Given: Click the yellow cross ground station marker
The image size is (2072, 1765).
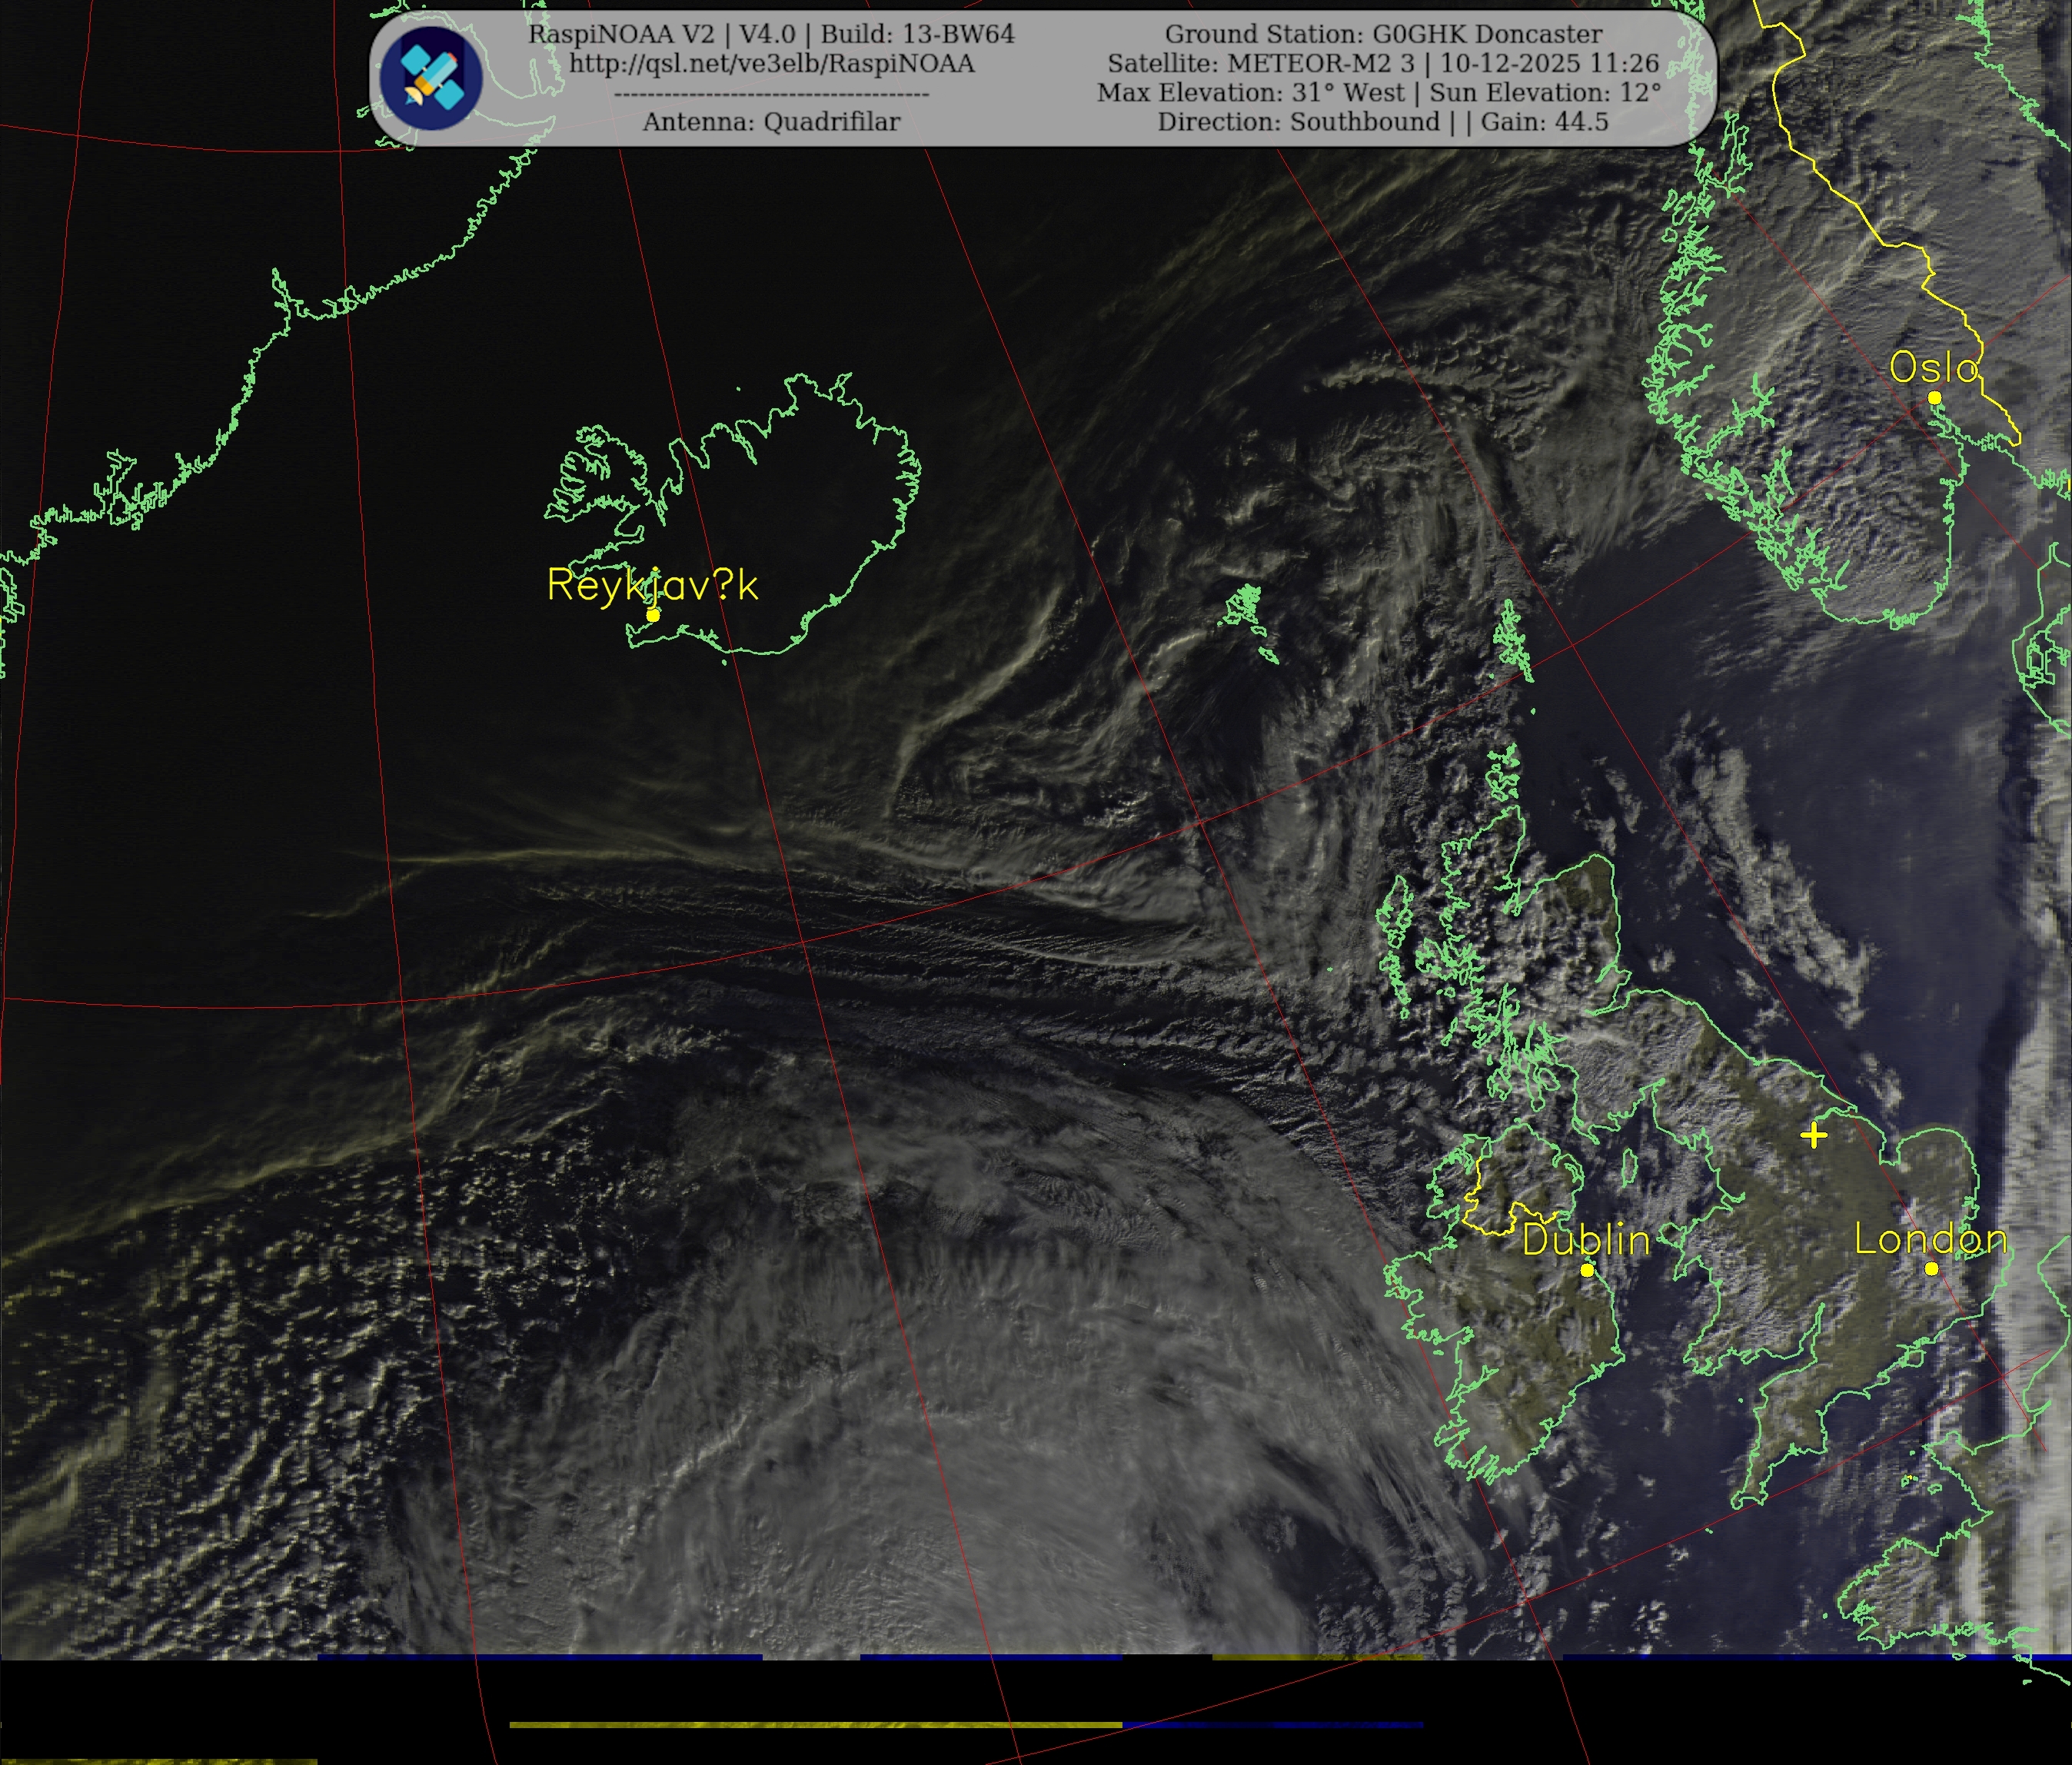Looking at the screenshot, I should [x=1814, y=1135].
